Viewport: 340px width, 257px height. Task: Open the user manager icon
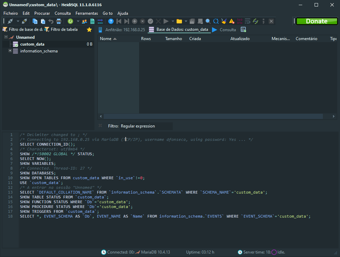coord(84,21)
